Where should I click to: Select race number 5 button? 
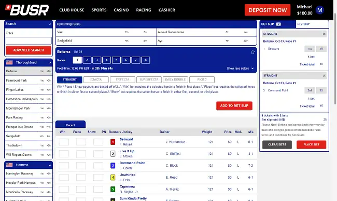click(x=116, y=60)
